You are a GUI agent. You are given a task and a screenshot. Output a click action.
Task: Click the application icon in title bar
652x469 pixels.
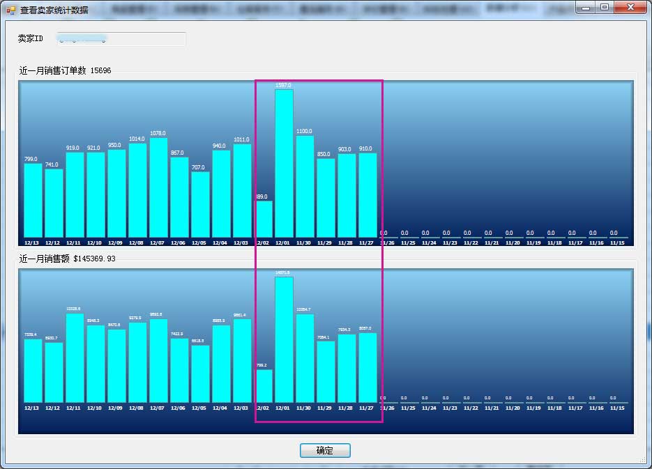10,10
